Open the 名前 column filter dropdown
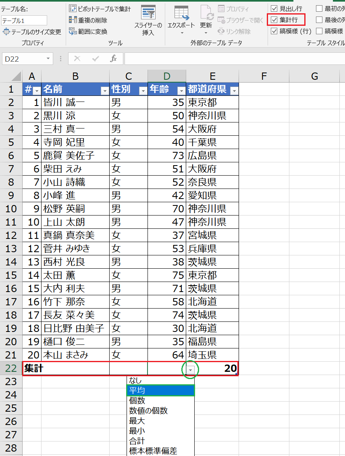345x456 pixels. point(105,91)
